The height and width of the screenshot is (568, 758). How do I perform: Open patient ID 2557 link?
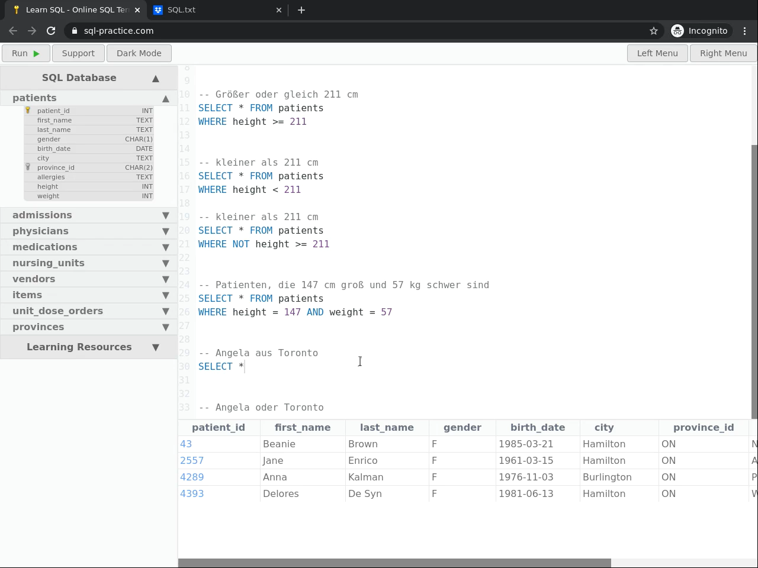point(192,460)
